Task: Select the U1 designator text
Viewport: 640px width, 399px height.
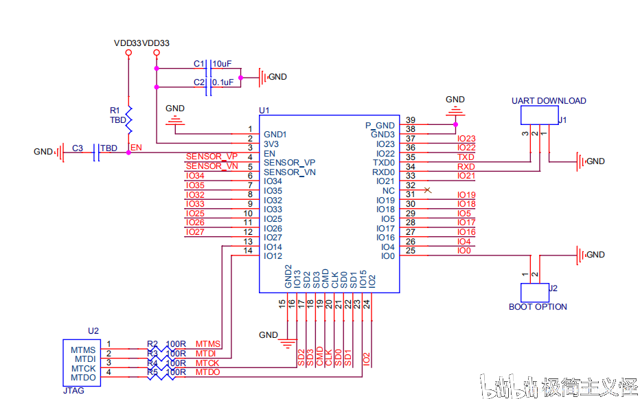Action: coord(264,111)
